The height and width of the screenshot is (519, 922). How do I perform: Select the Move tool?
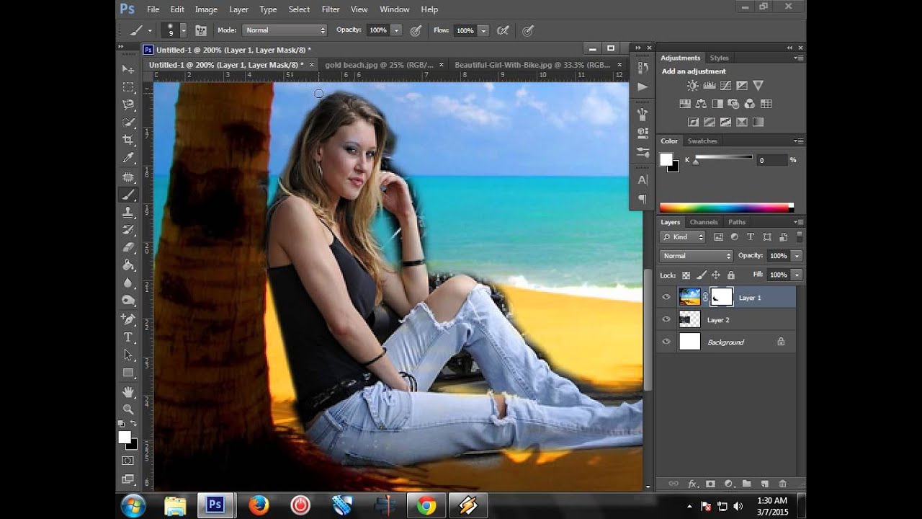pos(128,69)
